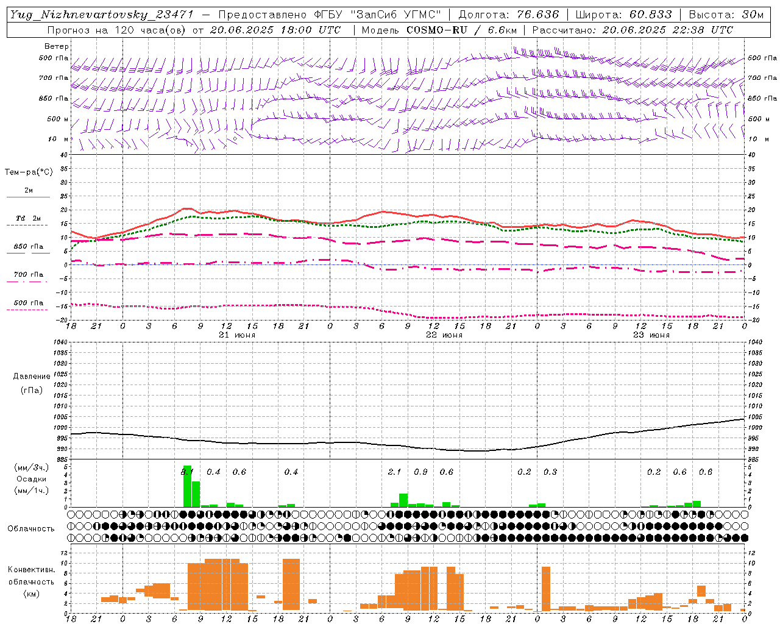The width and height of the screenshot is (780, 624).
Task: Click 'Модель COSMO-RU / 6.6км' text
Action: (x=439, y=30)
